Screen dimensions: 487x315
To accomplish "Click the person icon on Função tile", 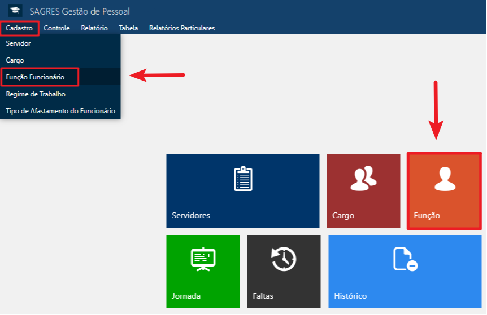I will pos(445,179).
